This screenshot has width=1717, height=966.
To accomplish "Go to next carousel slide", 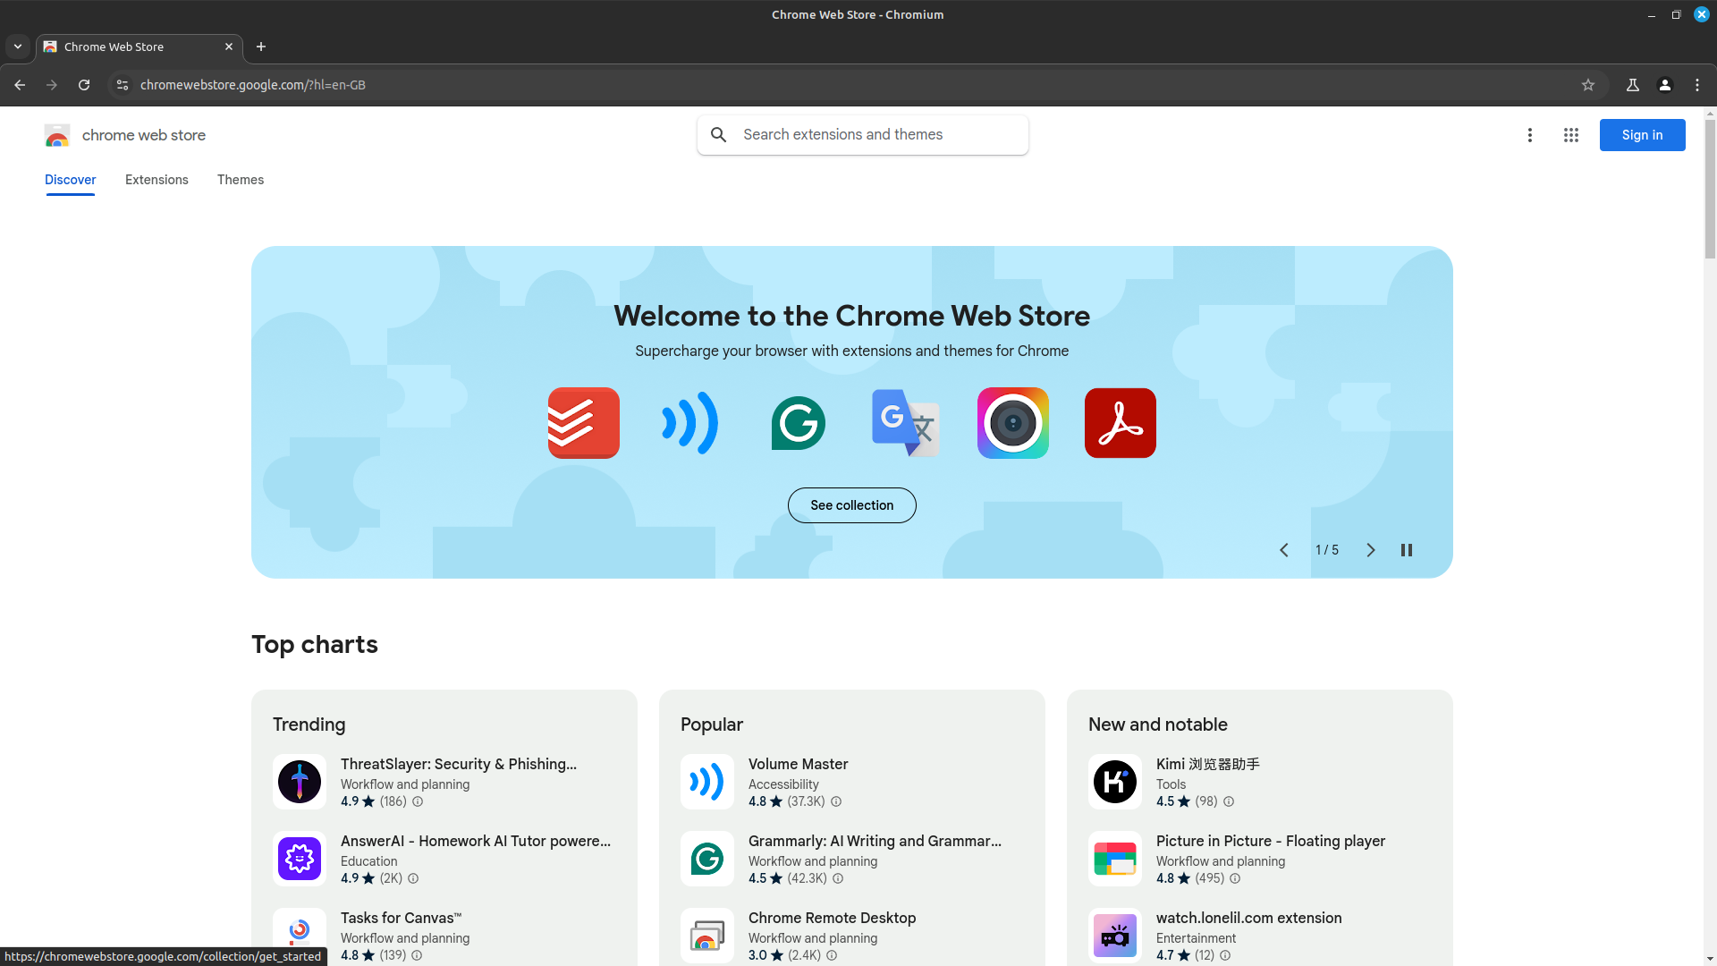I will point(1370,550).
